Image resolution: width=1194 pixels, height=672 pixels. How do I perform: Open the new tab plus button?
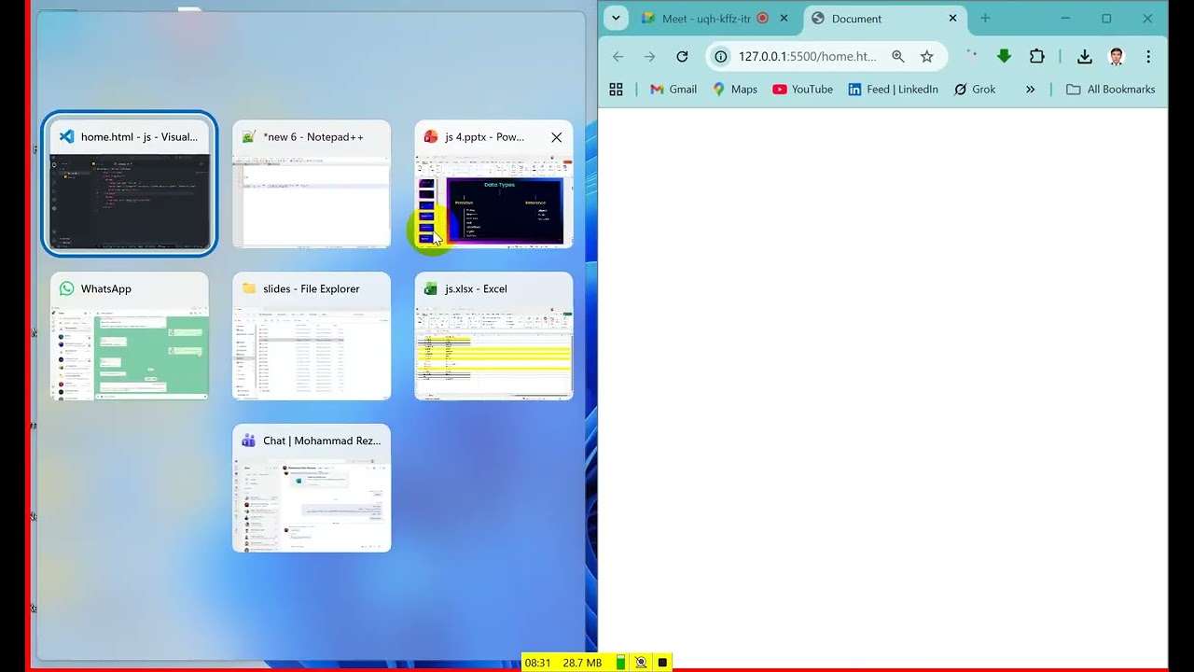tap(985, 19)
